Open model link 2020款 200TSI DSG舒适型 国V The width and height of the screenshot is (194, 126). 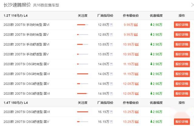26,84
